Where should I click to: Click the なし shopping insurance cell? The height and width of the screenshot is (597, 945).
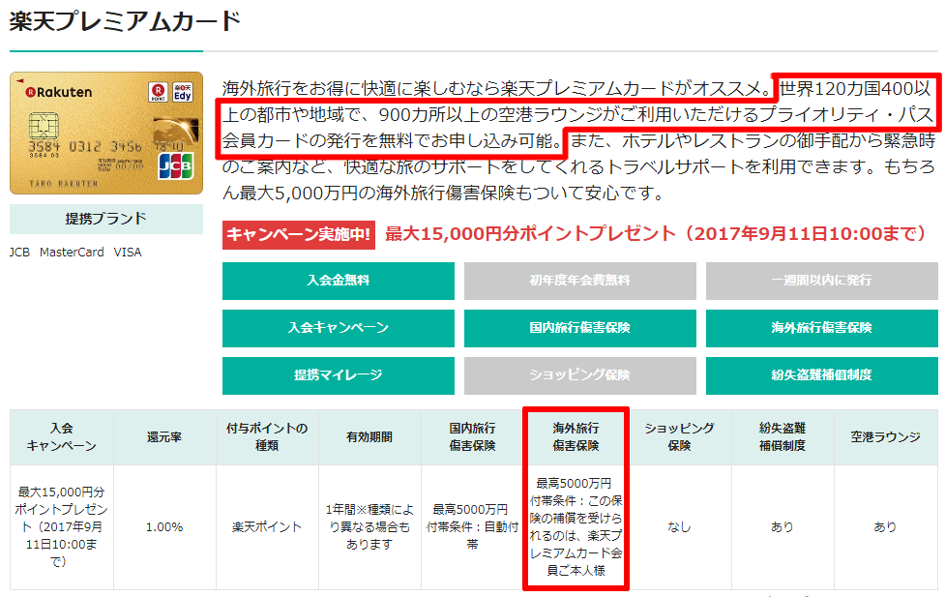point(679,527)
